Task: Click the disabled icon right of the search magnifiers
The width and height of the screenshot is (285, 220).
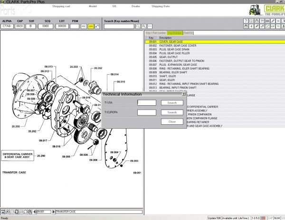Action: pos(150,27)
